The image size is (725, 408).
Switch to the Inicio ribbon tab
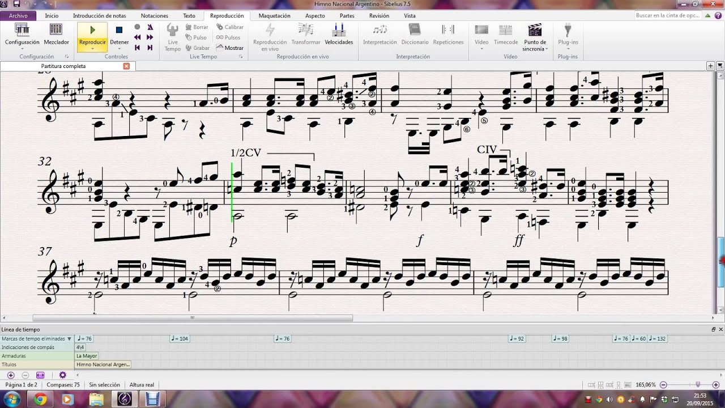pyautogui.click(x=52, y=16)
